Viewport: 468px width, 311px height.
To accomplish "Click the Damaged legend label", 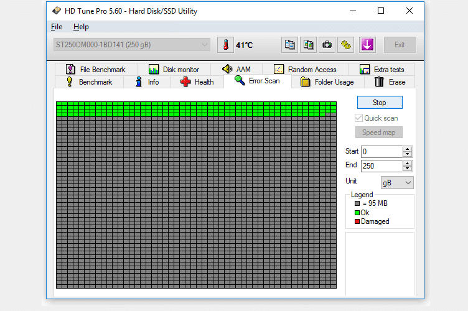I will point(375,221).
